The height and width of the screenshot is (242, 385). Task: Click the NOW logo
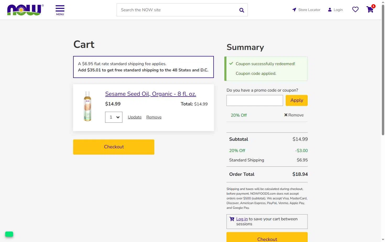(x=25, y=10)
